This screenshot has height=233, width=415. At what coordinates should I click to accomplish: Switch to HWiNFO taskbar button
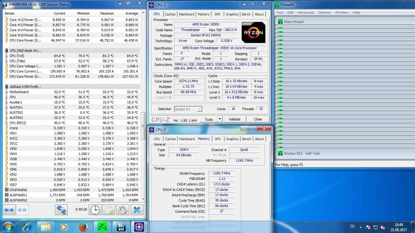pos(121,227)
